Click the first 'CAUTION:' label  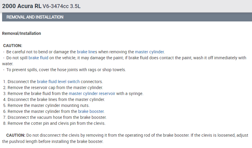(x=13, y=46)
